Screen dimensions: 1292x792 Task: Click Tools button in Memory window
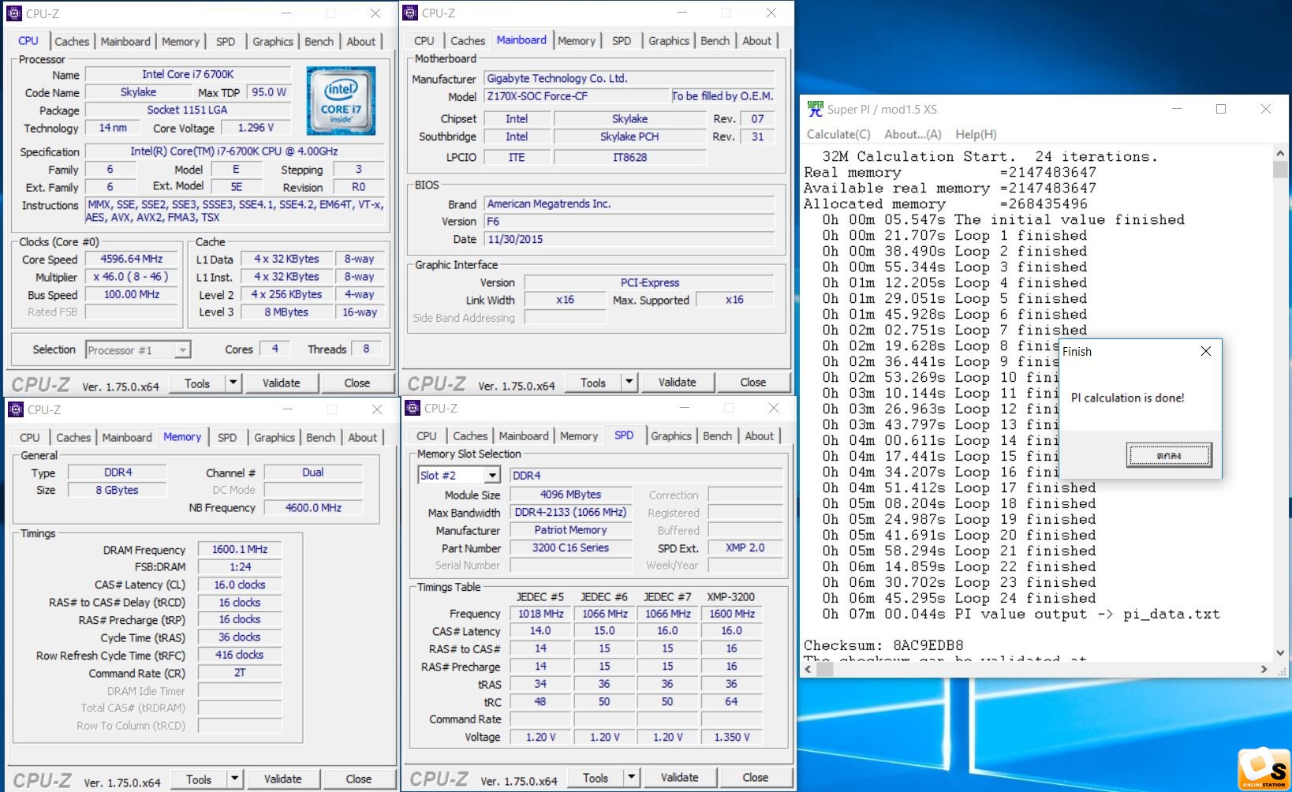click(x=199, y=779)
